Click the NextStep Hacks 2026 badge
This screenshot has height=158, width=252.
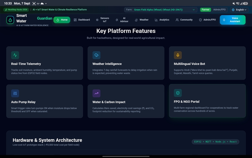pos(16,10)
